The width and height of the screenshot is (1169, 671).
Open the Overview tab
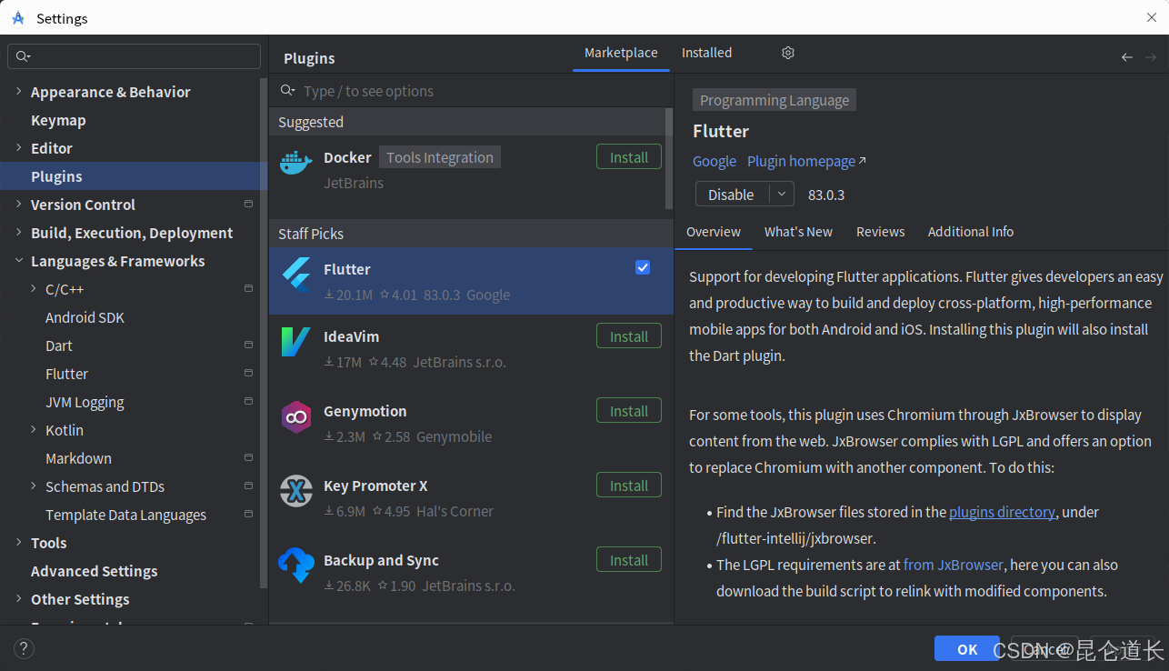coord(714,232)
